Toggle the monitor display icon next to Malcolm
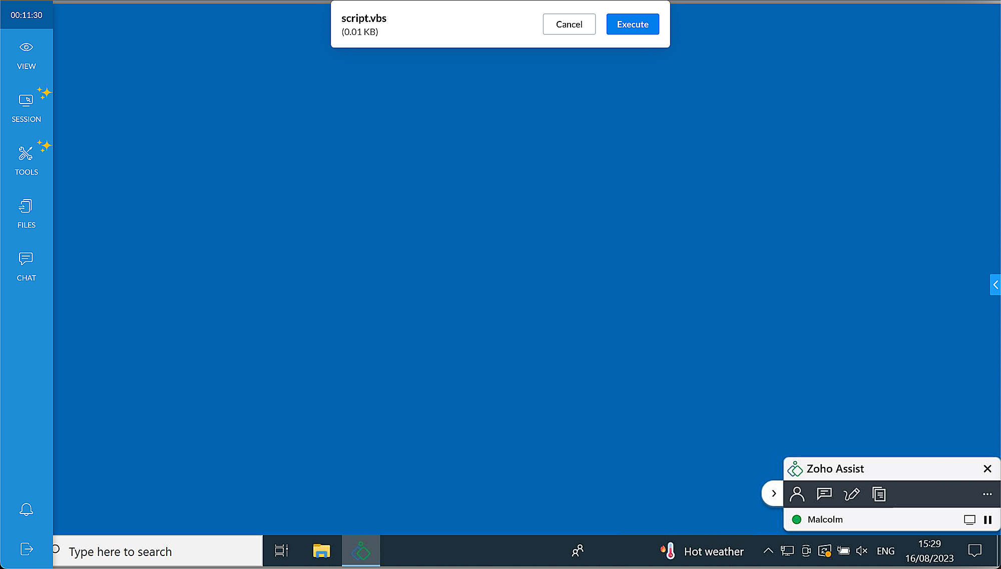This screenshot has height=569, width=1001. [x=970, y=519]
